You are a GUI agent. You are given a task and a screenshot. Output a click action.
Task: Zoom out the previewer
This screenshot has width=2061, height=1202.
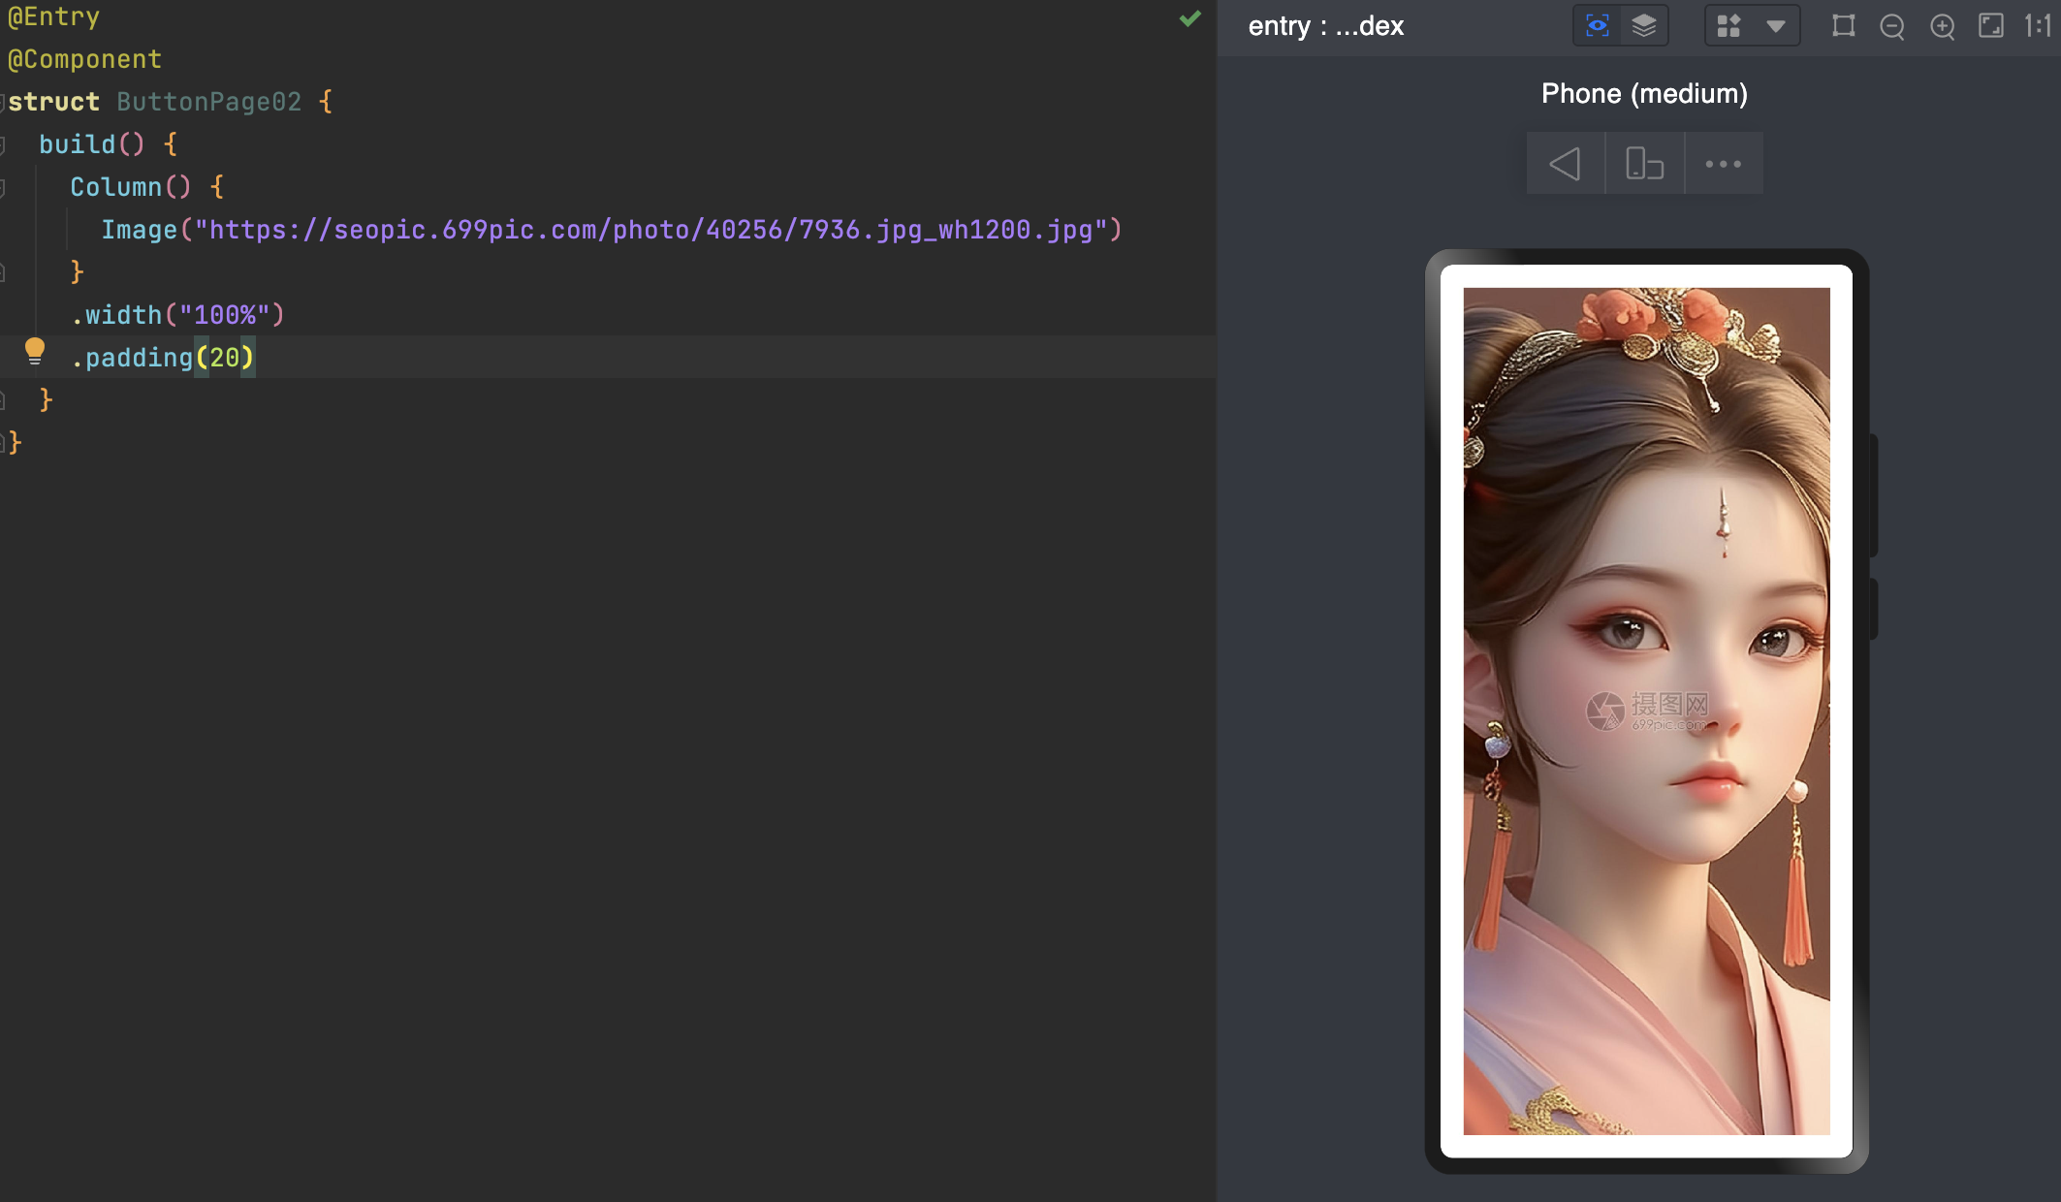[x=1891, y=26]
